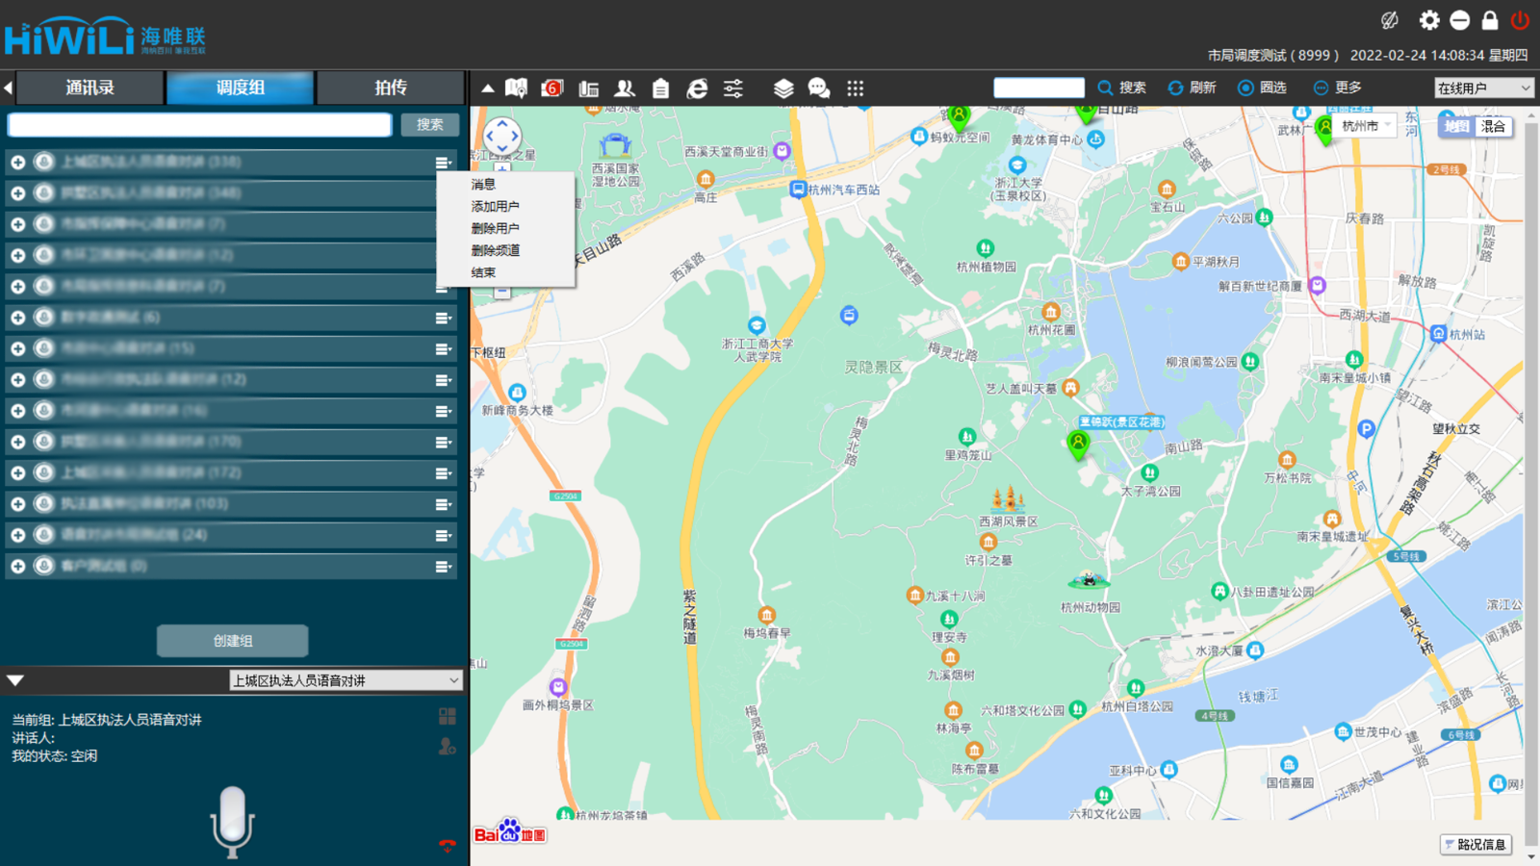Click the alarm icon with red 6 badge
Image resolution: width=1540 pixels, height=866 pixels.
point(552,89)
